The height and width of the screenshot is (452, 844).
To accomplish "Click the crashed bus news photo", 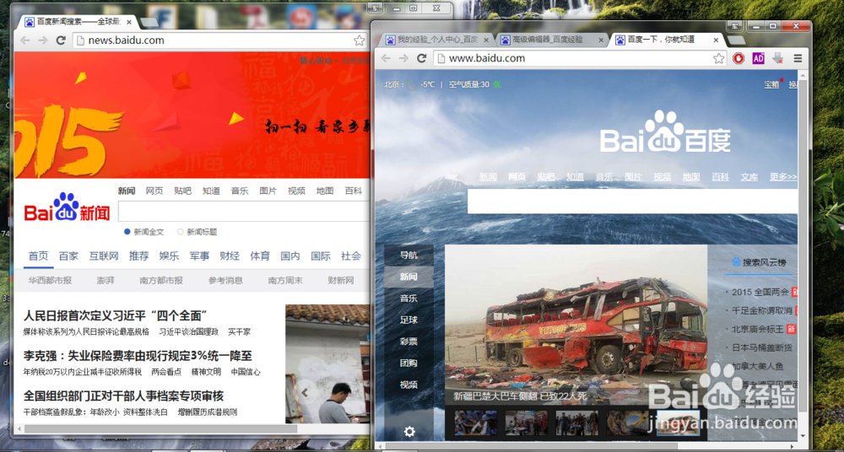I will 576,325.
